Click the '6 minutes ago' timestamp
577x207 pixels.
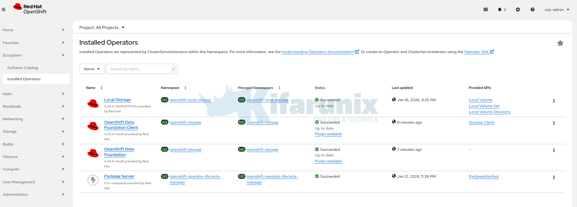click(410, 122)
